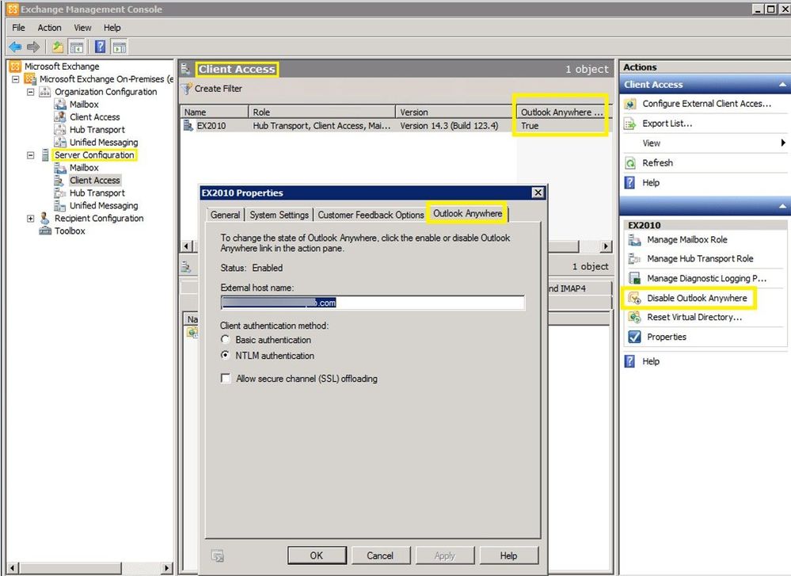Switch to the System Settings tab
The height and width of the screenshot is (576, 791).
point(279,214)
